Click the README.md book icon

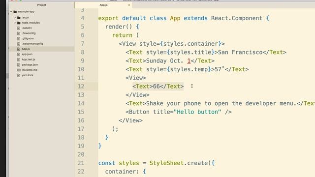(19, 70)
